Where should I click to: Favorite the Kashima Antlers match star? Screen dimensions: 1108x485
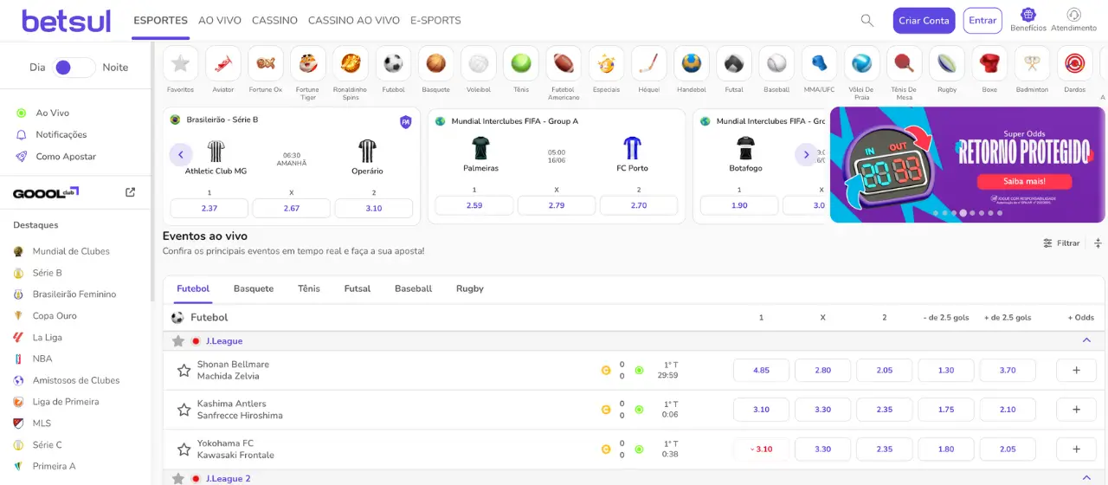(x=184, y=410)
